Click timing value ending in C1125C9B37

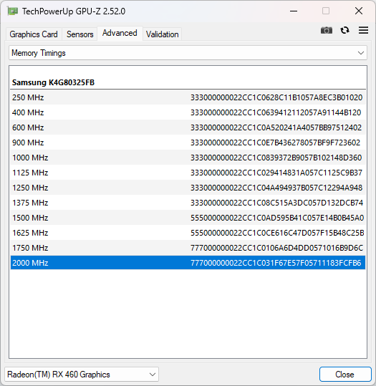click(276, 173)
